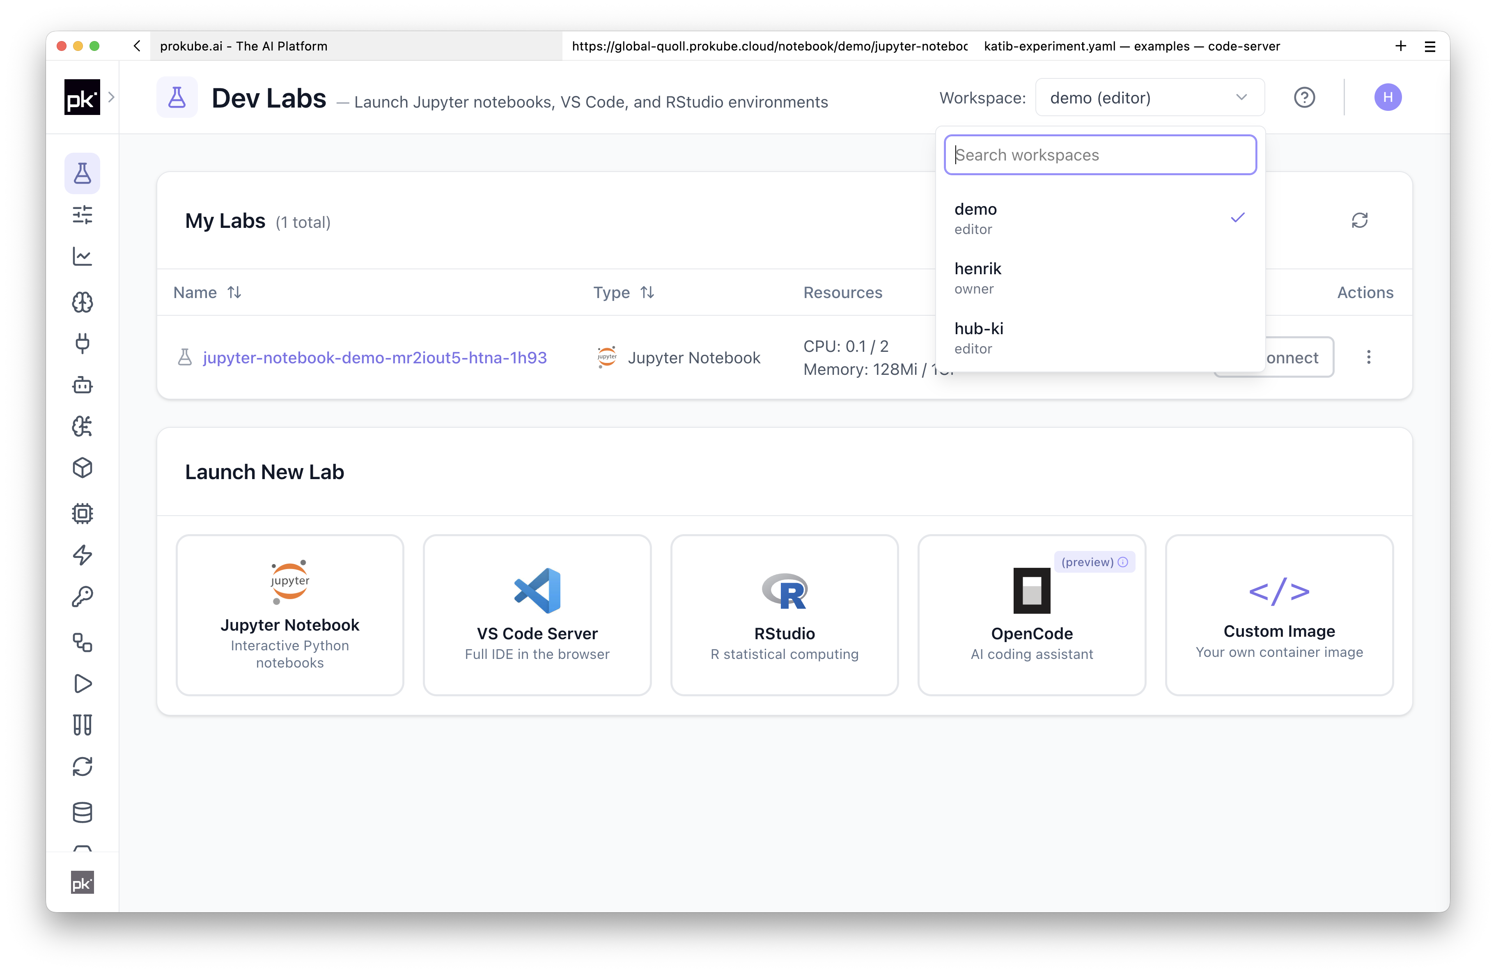Sort labs by Type column
The height and width of the screenshot is (973, 1496).
[x=647, y=292]
